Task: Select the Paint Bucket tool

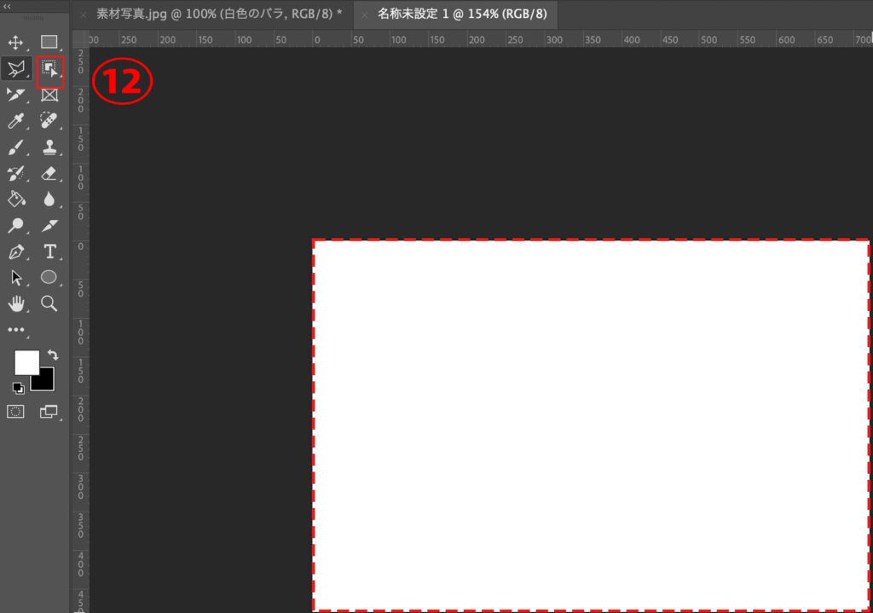Action: (16, 199)
